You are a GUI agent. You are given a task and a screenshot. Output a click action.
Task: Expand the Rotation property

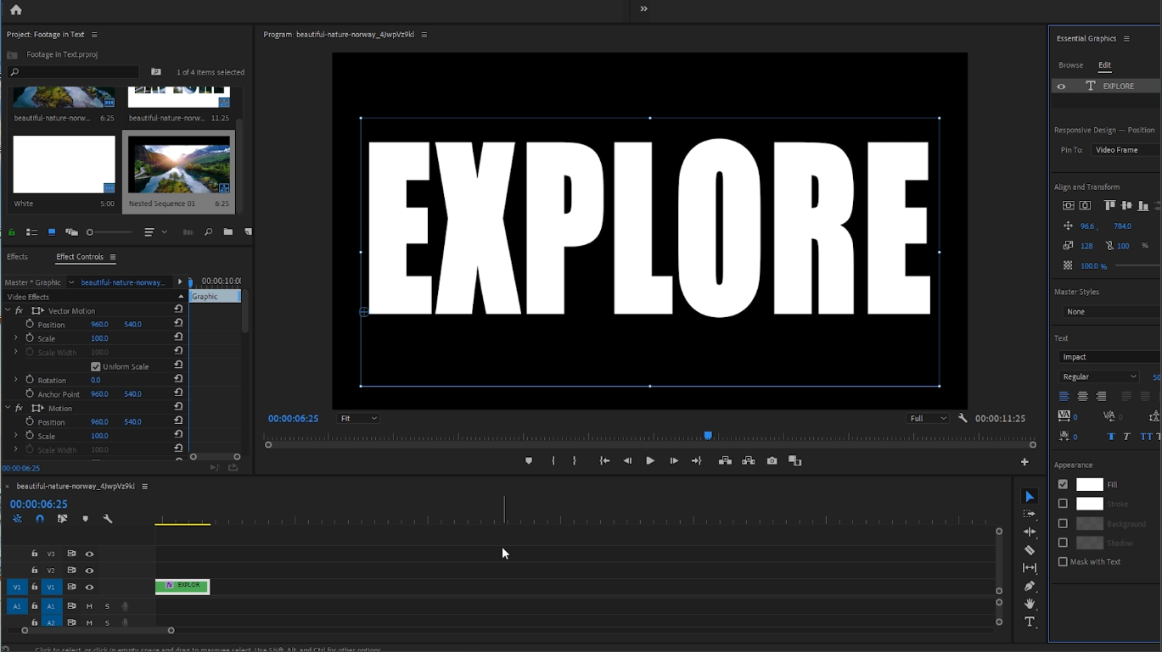point(15,380)
